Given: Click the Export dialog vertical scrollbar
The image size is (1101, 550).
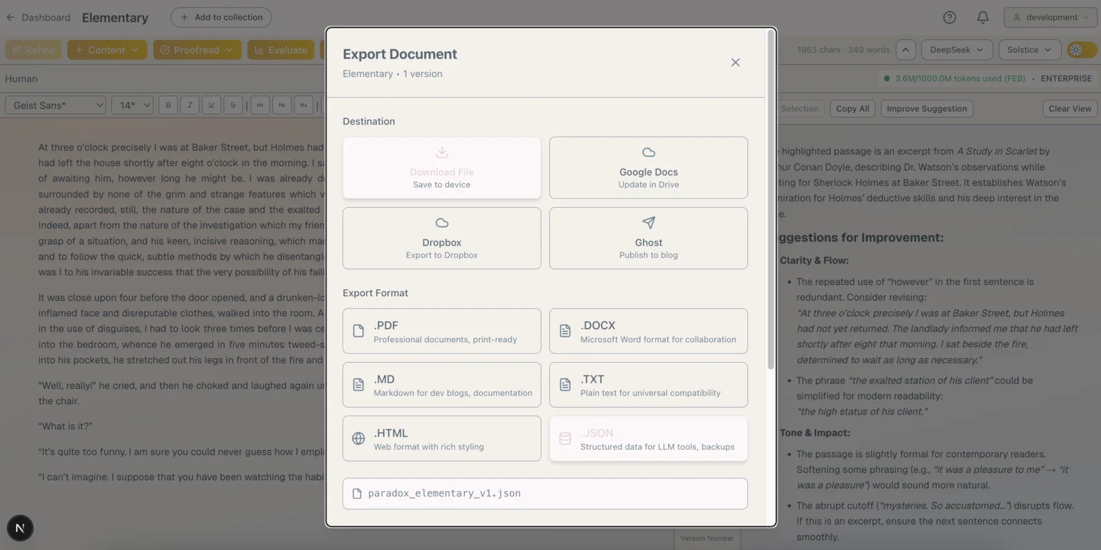Looking at the screenshot, I should [770, 200].
